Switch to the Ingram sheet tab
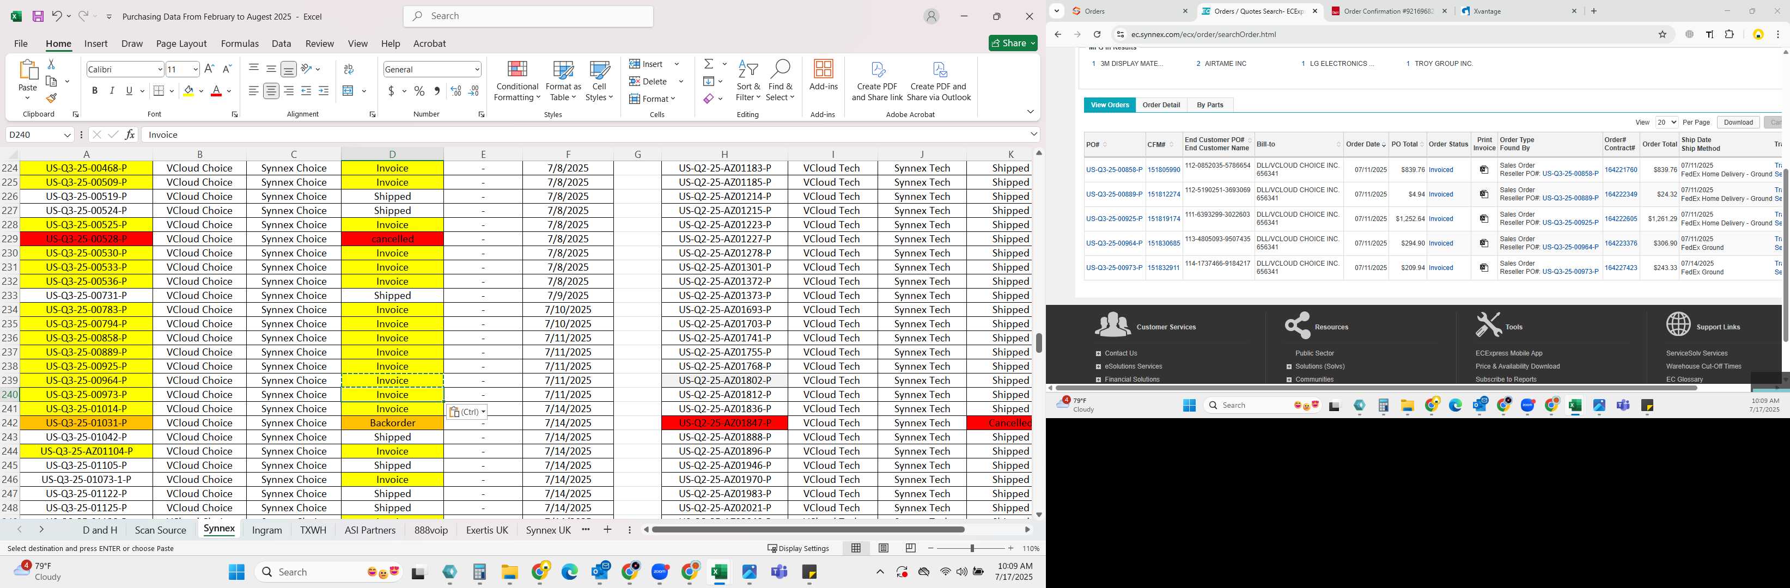This screenshot has width=1790, height=588. tap(267, 530)
